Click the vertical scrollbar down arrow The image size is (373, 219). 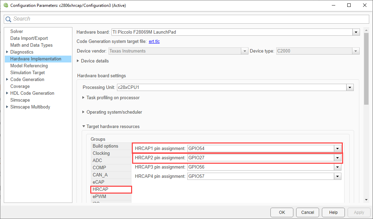click(366, 199)
